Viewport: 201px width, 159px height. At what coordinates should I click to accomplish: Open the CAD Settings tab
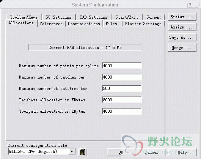click(x=93, y=17)
